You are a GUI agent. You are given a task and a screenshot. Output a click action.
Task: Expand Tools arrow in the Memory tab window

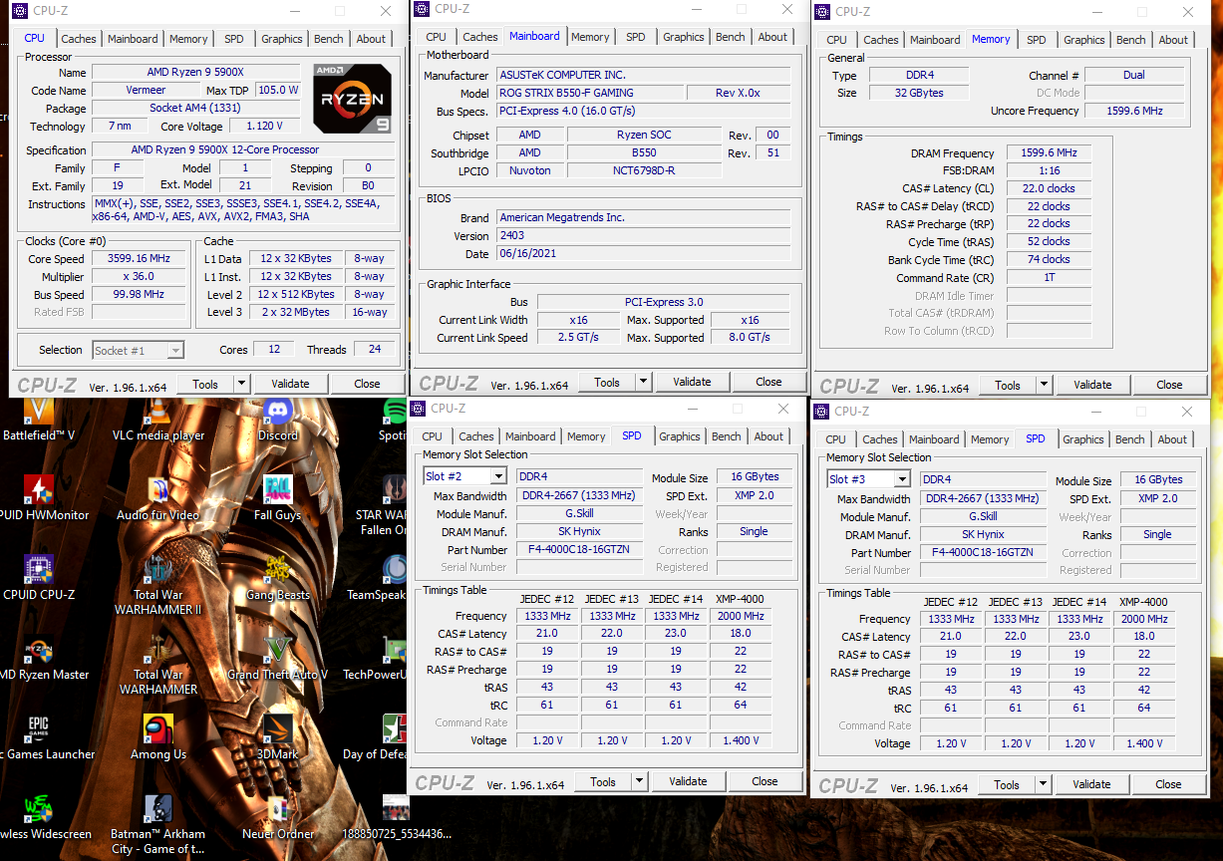[x=1044, y=385]
